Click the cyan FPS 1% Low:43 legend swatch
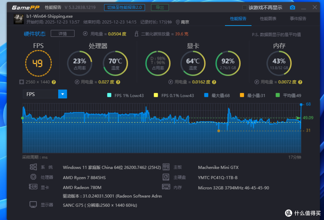Image resolution: width=324 pixels, height=220 pixels. coord(109,95)
